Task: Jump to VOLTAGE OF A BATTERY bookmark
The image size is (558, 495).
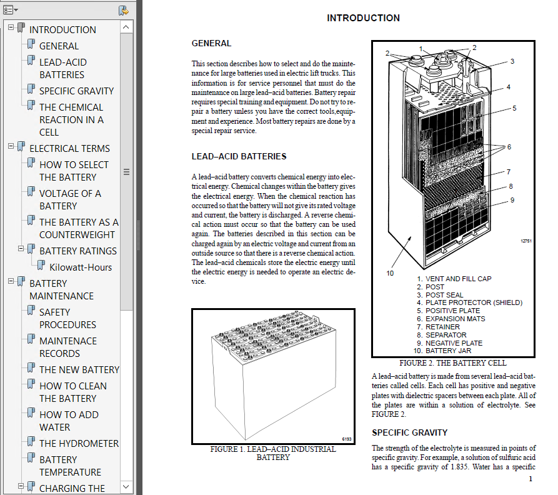Action: pyautogui.click(x=70, y=199)
